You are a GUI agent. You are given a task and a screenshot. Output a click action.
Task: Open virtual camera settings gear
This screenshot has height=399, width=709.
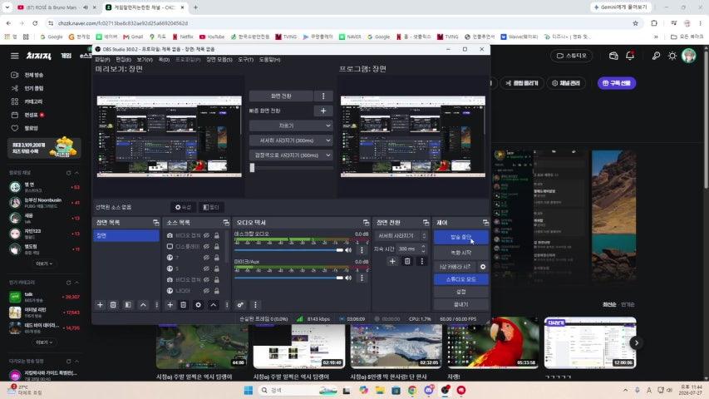coord(483,267)
